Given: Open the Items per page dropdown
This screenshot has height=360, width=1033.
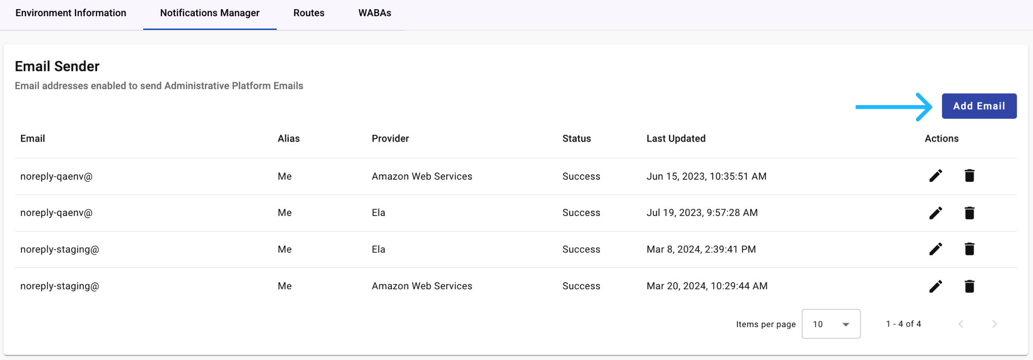Looking at the screenshot, I should tap(831, 324).
